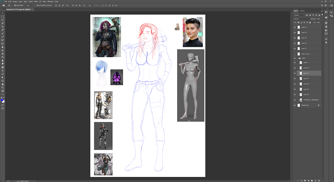Open the Window menu

[x=50, y=1]
